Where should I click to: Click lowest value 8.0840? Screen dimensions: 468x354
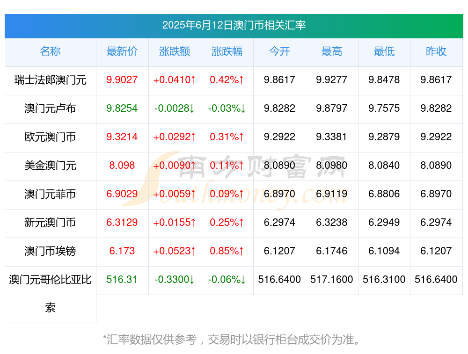[384, 165]
